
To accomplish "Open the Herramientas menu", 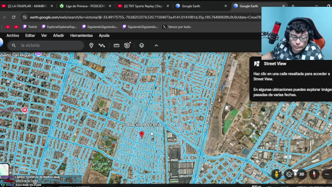I will (81, 36).
